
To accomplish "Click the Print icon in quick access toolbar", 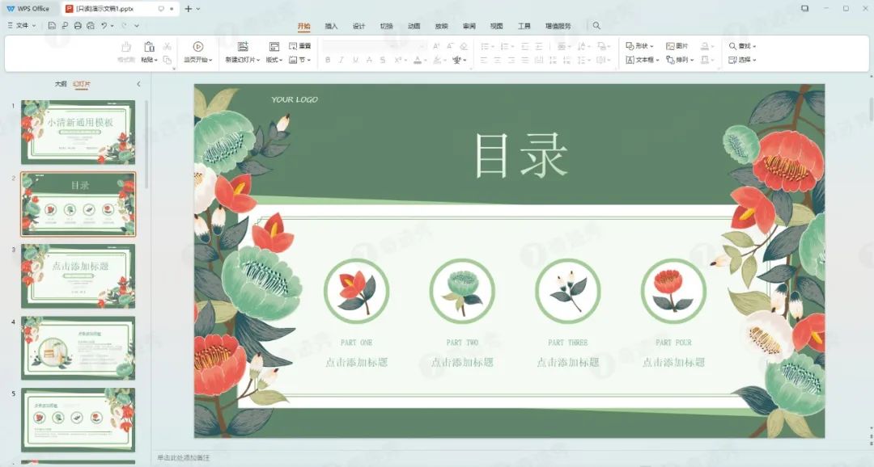I will point(78,26).
